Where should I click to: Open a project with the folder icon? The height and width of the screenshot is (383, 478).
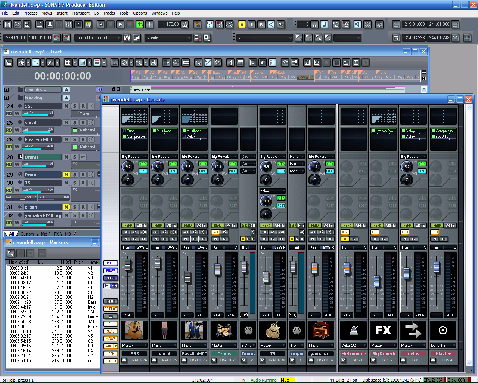tap(17, 24)
